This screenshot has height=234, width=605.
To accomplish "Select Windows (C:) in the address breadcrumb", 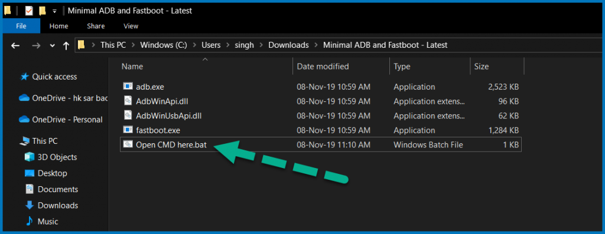I will coord(164,45).
